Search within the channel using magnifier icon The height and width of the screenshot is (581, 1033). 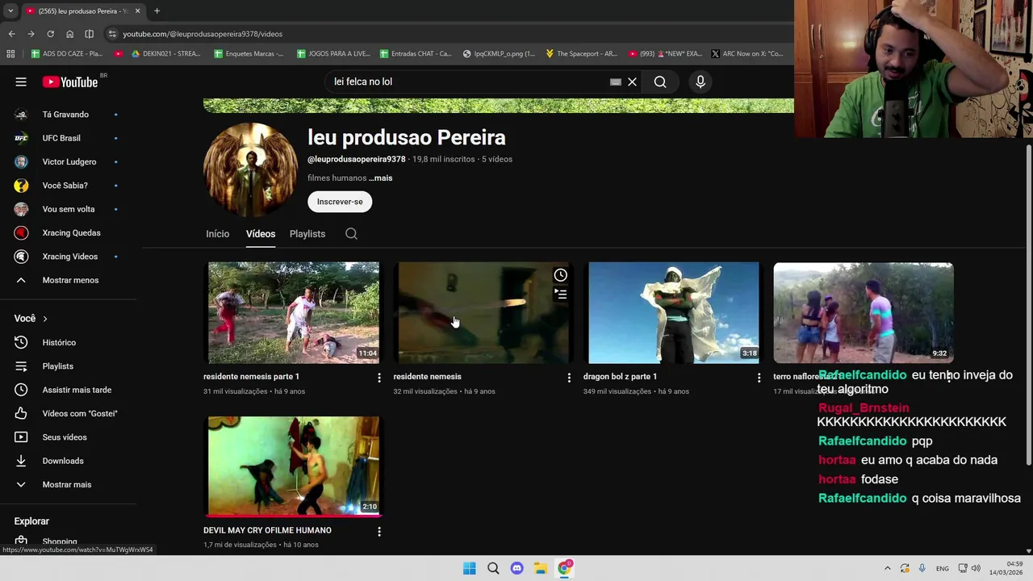point(351,234)
